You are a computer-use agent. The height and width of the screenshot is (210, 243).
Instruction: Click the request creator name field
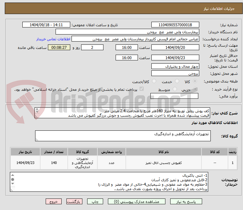pos(135,39)
